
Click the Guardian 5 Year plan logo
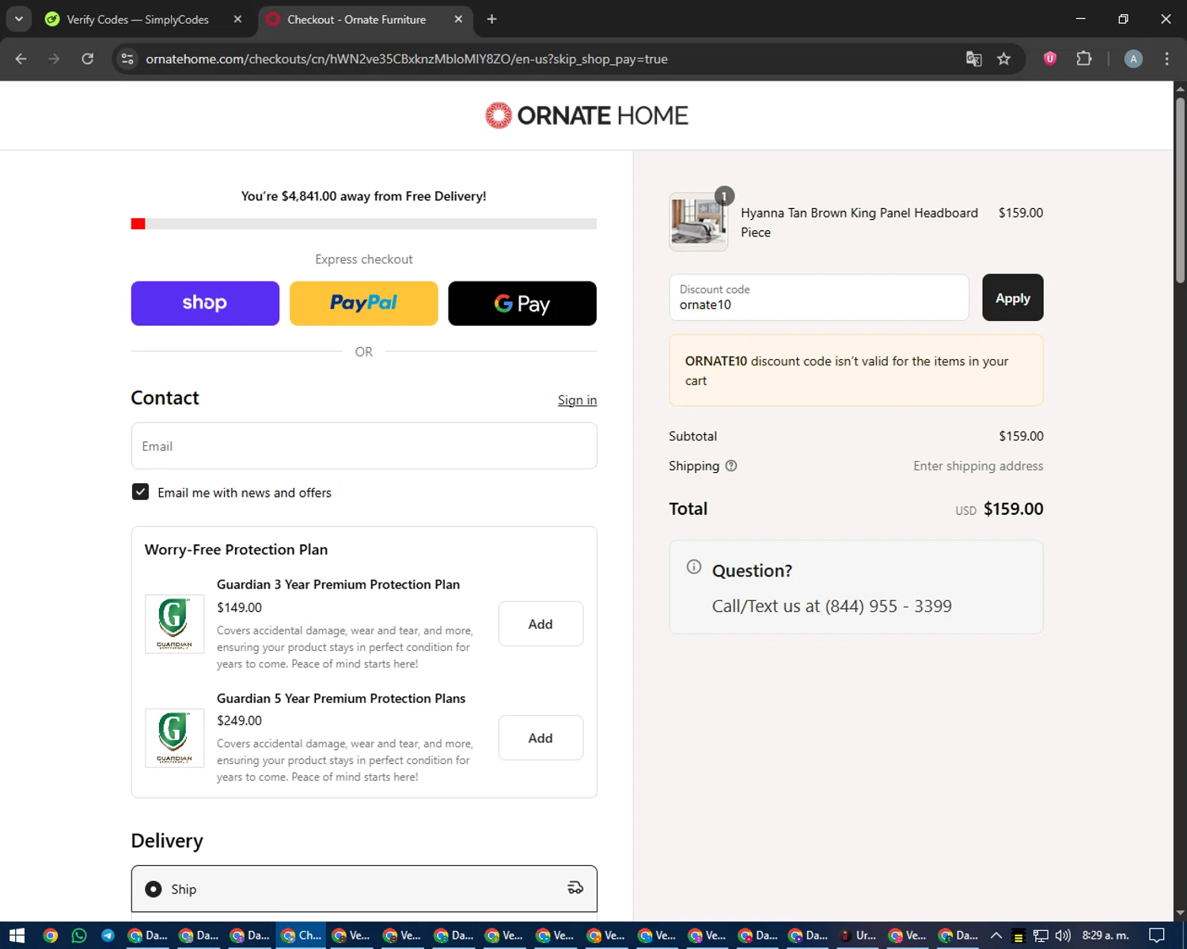coord(174,738)
